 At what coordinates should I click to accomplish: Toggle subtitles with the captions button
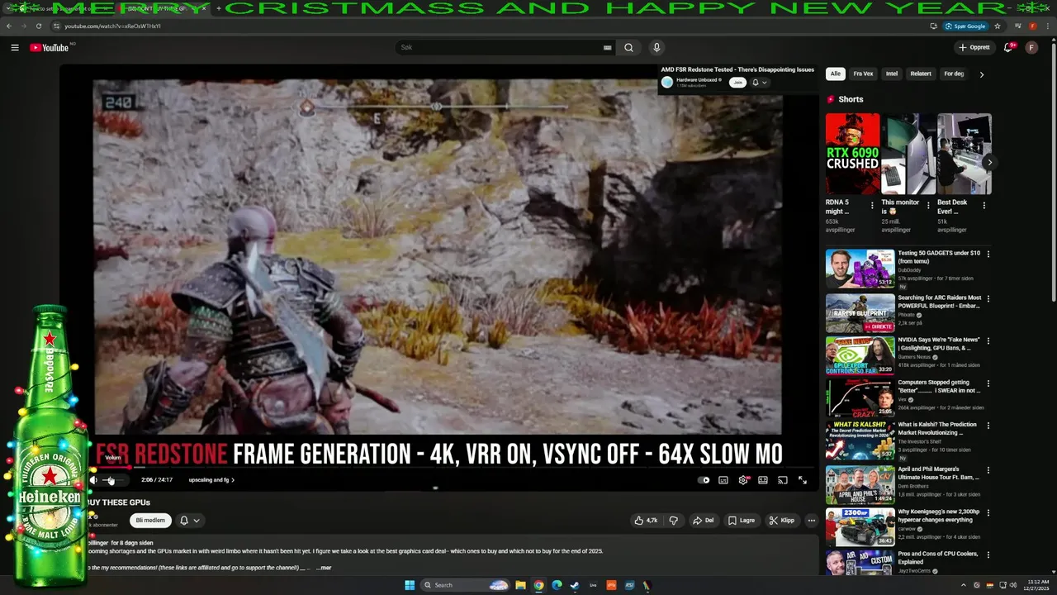pyautogui.click(x=723, y=480)
